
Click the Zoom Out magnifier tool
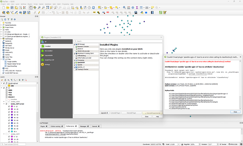[43, 8]
